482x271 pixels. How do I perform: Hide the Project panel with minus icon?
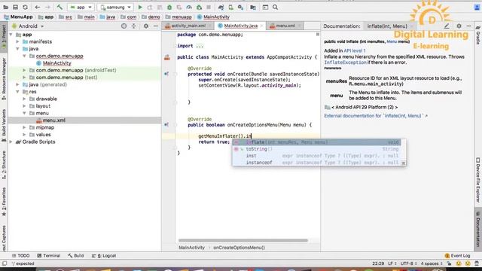click(x=156, y=26)
